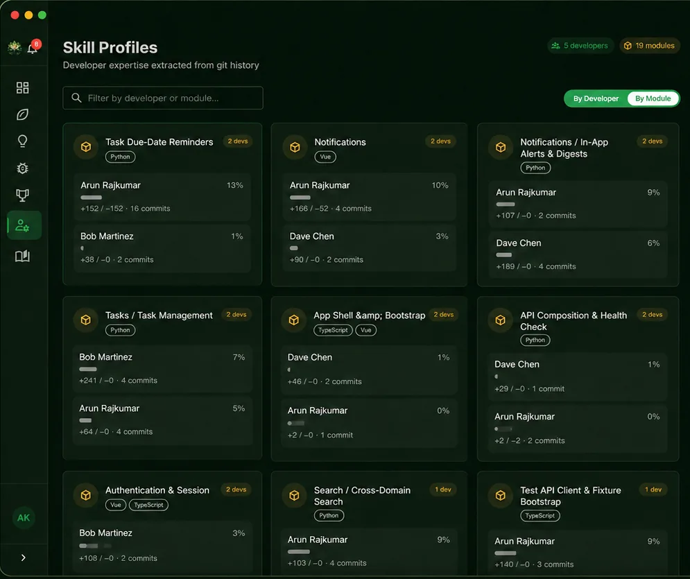Image resolution: width=690 pixels, height=579 pixels.
Task: Click the Python tag under API Composition & Health Check
Action: [535, 340]
